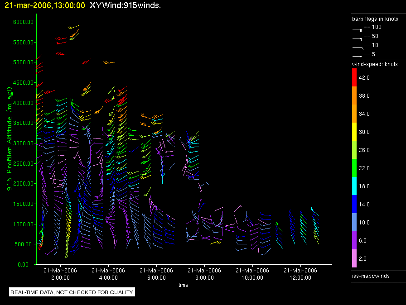The width and height of the screenshot is (406, 305).
Task: Click the 10:00:00 time axis label
Action: pos(252,278)
